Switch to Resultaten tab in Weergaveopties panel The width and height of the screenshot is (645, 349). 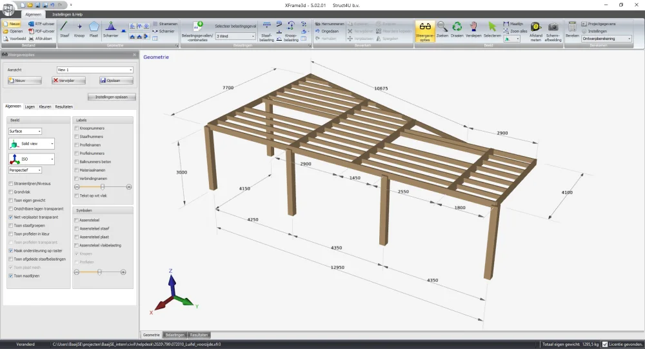click(x=64, y=106)
